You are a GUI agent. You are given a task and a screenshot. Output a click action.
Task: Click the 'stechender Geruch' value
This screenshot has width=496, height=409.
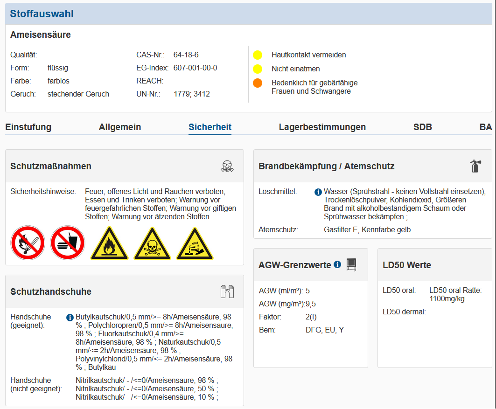(x=78, y=94)
